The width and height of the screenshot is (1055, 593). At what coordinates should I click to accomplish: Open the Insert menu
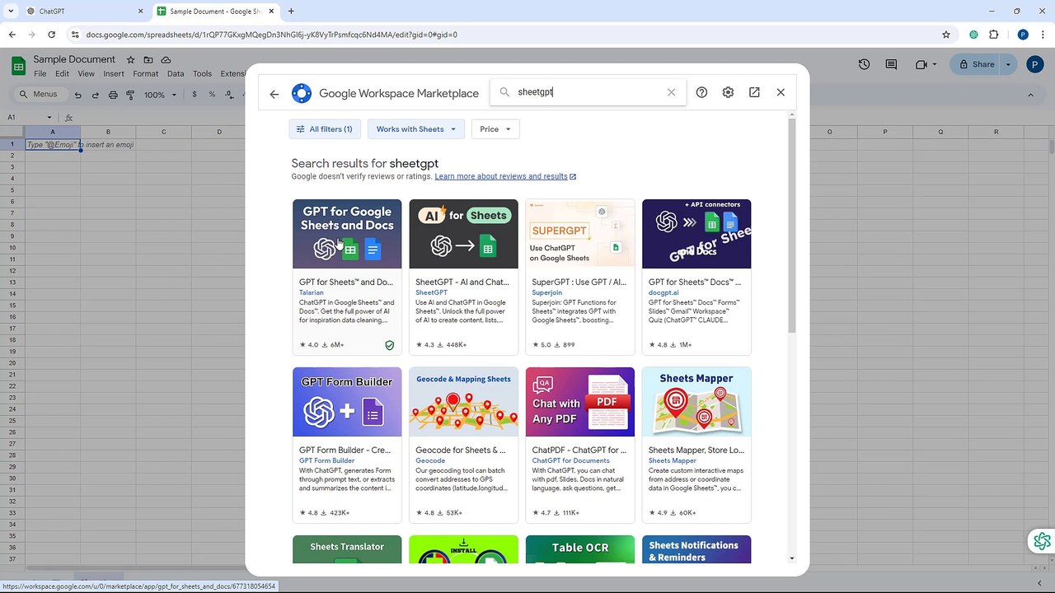click(x=114, y=74)
